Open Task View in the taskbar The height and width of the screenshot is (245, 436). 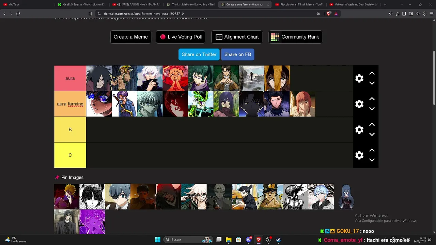[219, 240]
